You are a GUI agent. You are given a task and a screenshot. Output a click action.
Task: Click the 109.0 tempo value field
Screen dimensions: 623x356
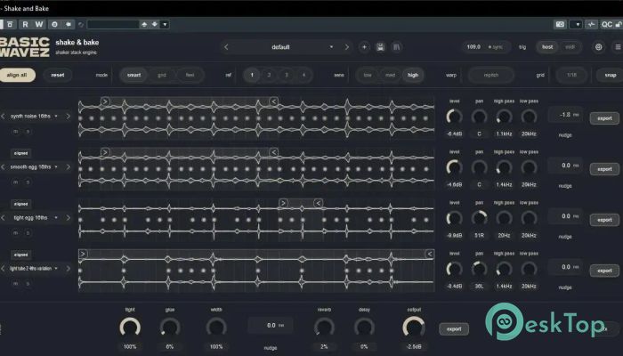[473, 47]
